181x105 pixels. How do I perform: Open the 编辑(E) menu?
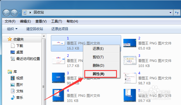[x=25, y=21]
